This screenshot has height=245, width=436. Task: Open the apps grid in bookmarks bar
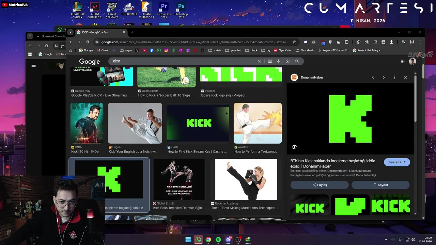pyautogui.click(x=71, y=50)
